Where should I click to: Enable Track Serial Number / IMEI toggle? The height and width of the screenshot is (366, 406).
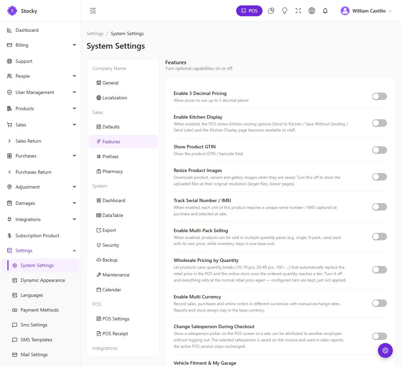pos(379,207)
